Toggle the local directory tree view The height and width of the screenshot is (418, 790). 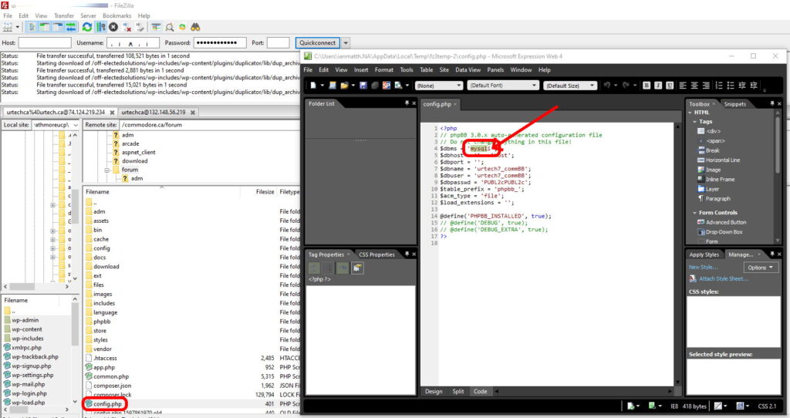pyautogui.click(x=43, y=27)
